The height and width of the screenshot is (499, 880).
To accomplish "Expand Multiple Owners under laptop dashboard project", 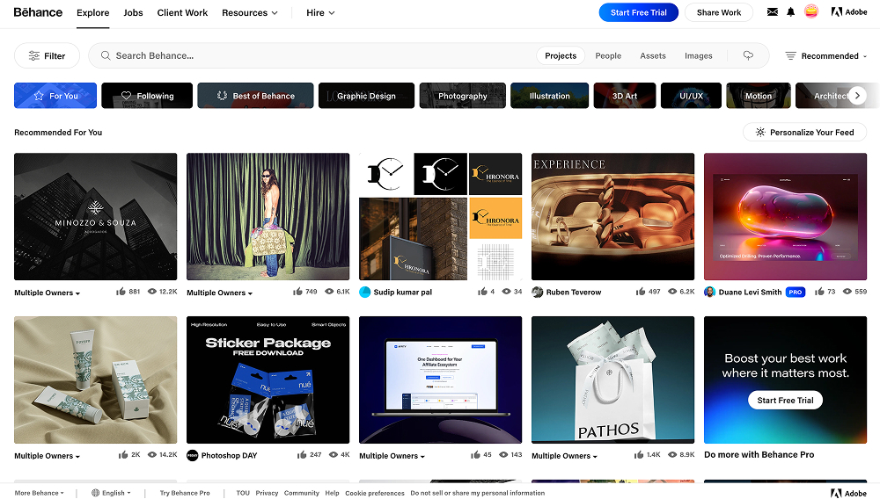I will (392, 456).
